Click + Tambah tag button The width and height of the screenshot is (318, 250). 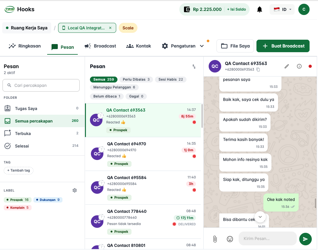[x=18, y=170]
